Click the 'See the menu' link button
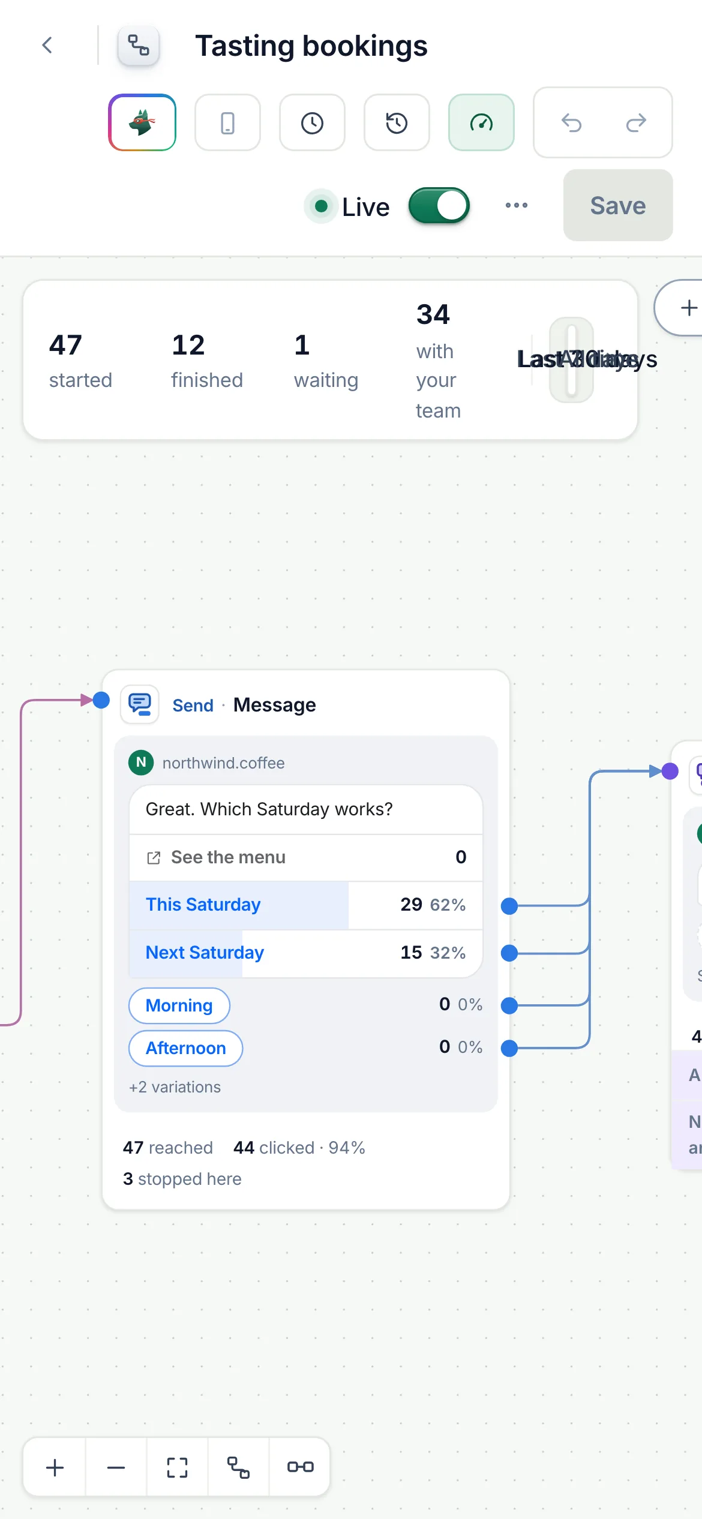This screenshot has width=702, height=1519. click(306, 857)
